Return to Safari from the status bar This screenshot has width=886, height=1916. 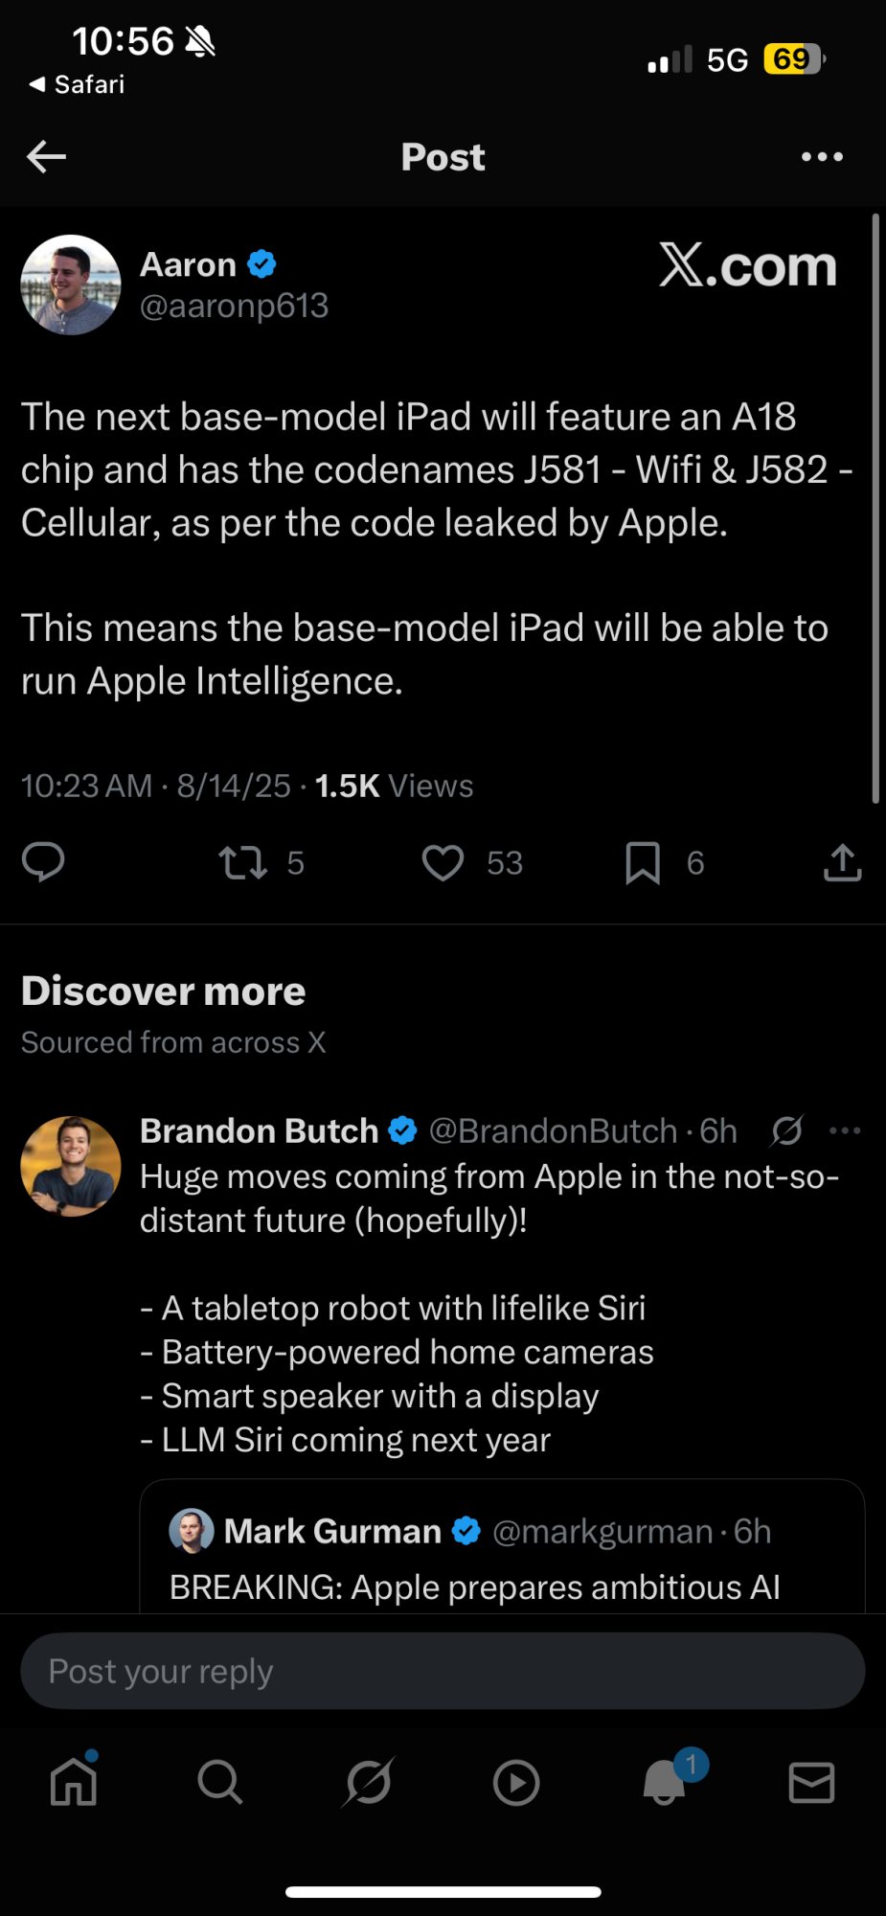[x=77, y=84]
